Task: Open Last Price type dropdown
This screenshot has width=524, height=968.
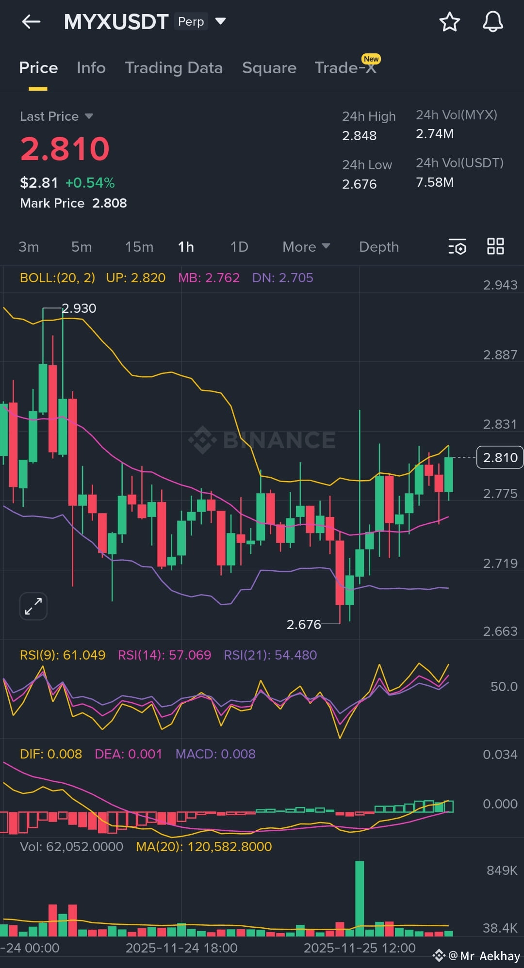Action: 89,116
